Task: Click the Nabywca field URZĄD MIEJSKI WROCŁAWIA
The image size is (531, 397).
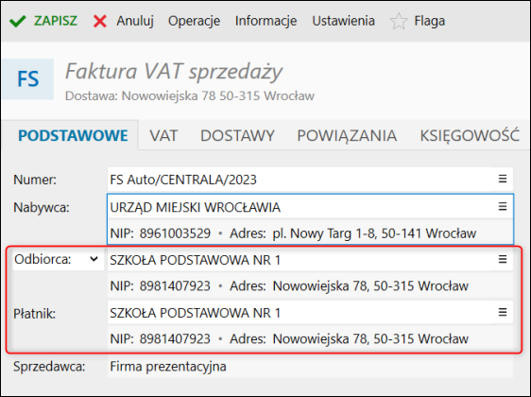Action: click(310, 207)
